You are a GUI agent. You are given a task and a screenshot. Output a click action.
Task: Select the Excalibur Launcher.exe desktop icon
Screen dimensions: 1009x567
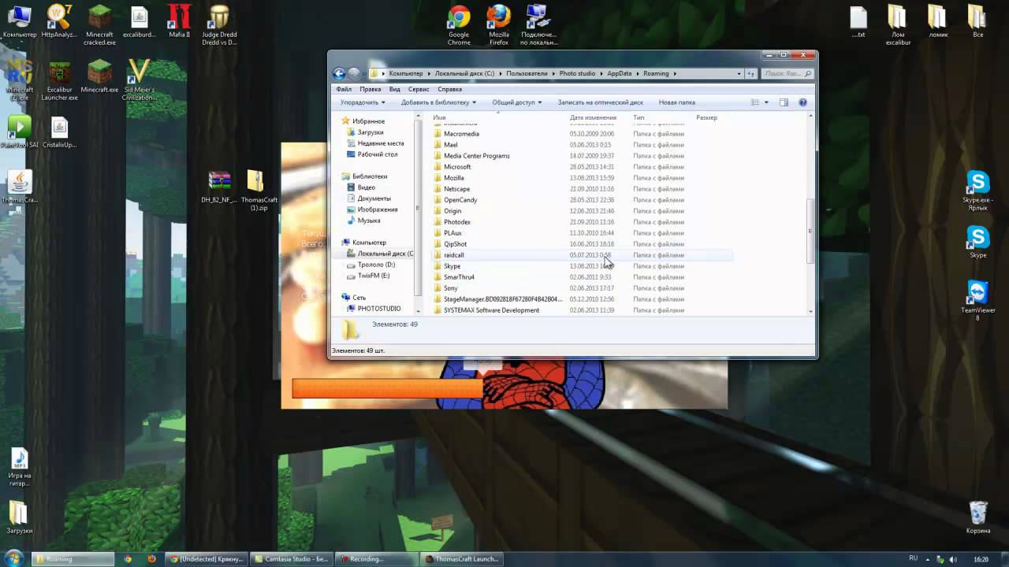[x=59, y=80]
